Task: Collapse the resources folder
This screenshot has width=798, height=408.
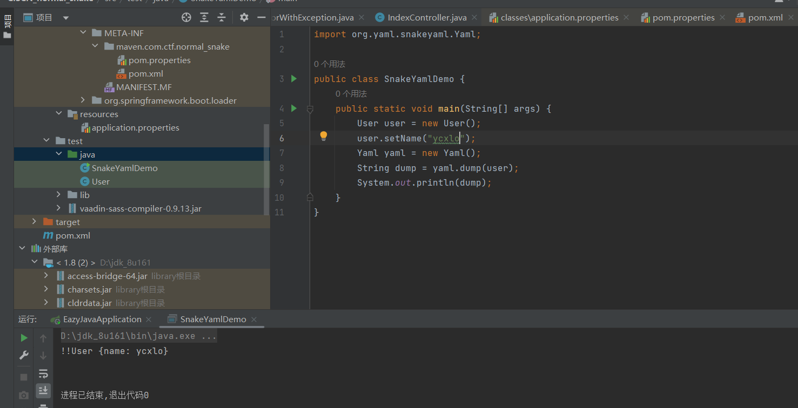Action: point(59,114)
